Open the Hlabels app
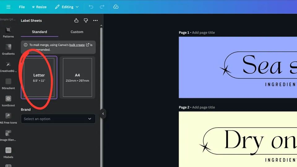The height and width of the screenshot is (167, 297). click(8, 153)
